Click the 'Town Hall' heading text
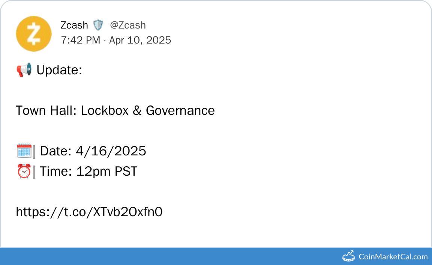Viewport: 432px width, 265px height. point(46,111)
